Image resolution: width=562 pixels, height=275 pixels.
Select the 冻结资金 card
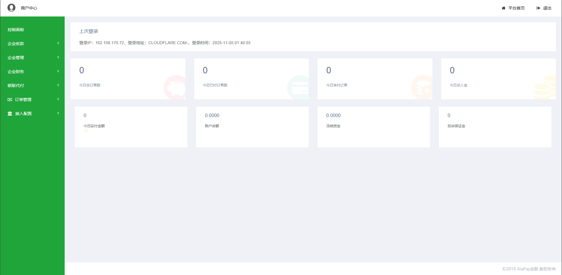pyautogui.click(x=373, y=127)
